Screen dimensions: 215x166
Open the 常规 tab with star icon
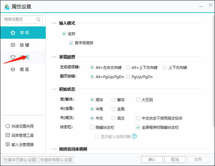pyautogui.click(x=23, y=33)
